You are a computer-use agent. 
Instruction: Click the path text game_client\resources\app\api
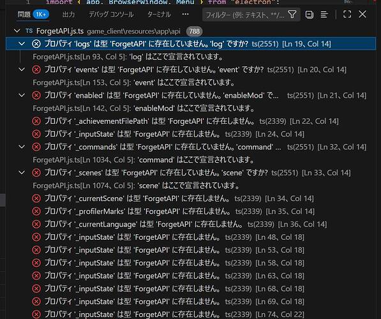coord(133,31)
